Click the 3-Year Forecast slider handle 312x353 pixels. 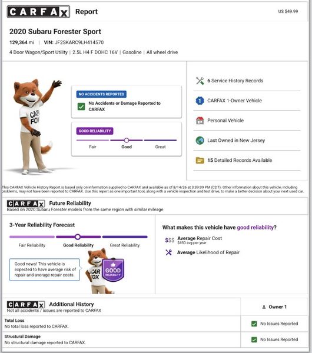pyautogui.click(x=78, y=237)
